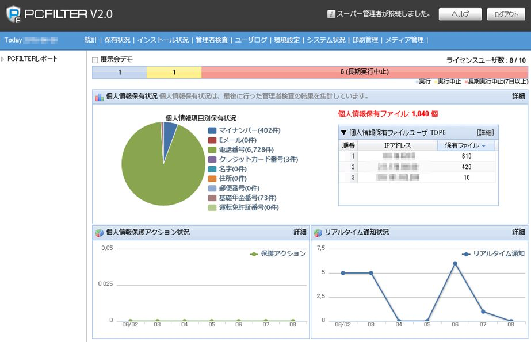The image size is (531, 342).
Task: Click the クレジットカード番号 purple legend swatch
Action: pos(212,159)
